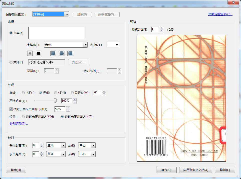Center align watermark text
The image size is (241, 179).
[62, 53]
